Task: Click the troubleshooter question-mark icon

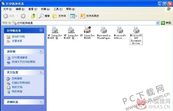Action: [8, 58]
